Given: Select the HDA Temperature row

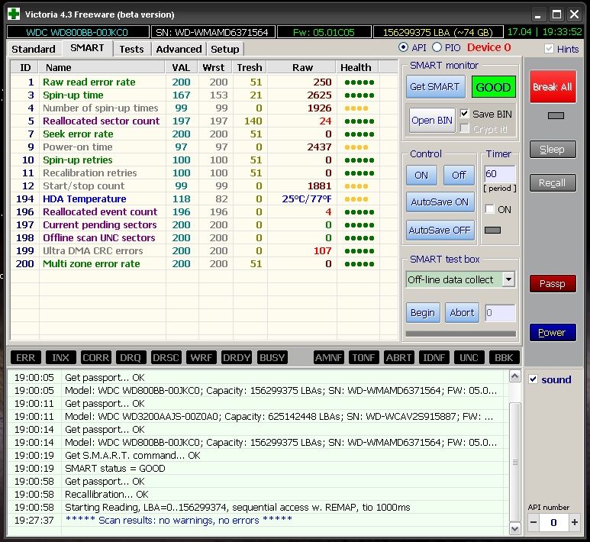Looking at the screenshot, I should 204,198.
